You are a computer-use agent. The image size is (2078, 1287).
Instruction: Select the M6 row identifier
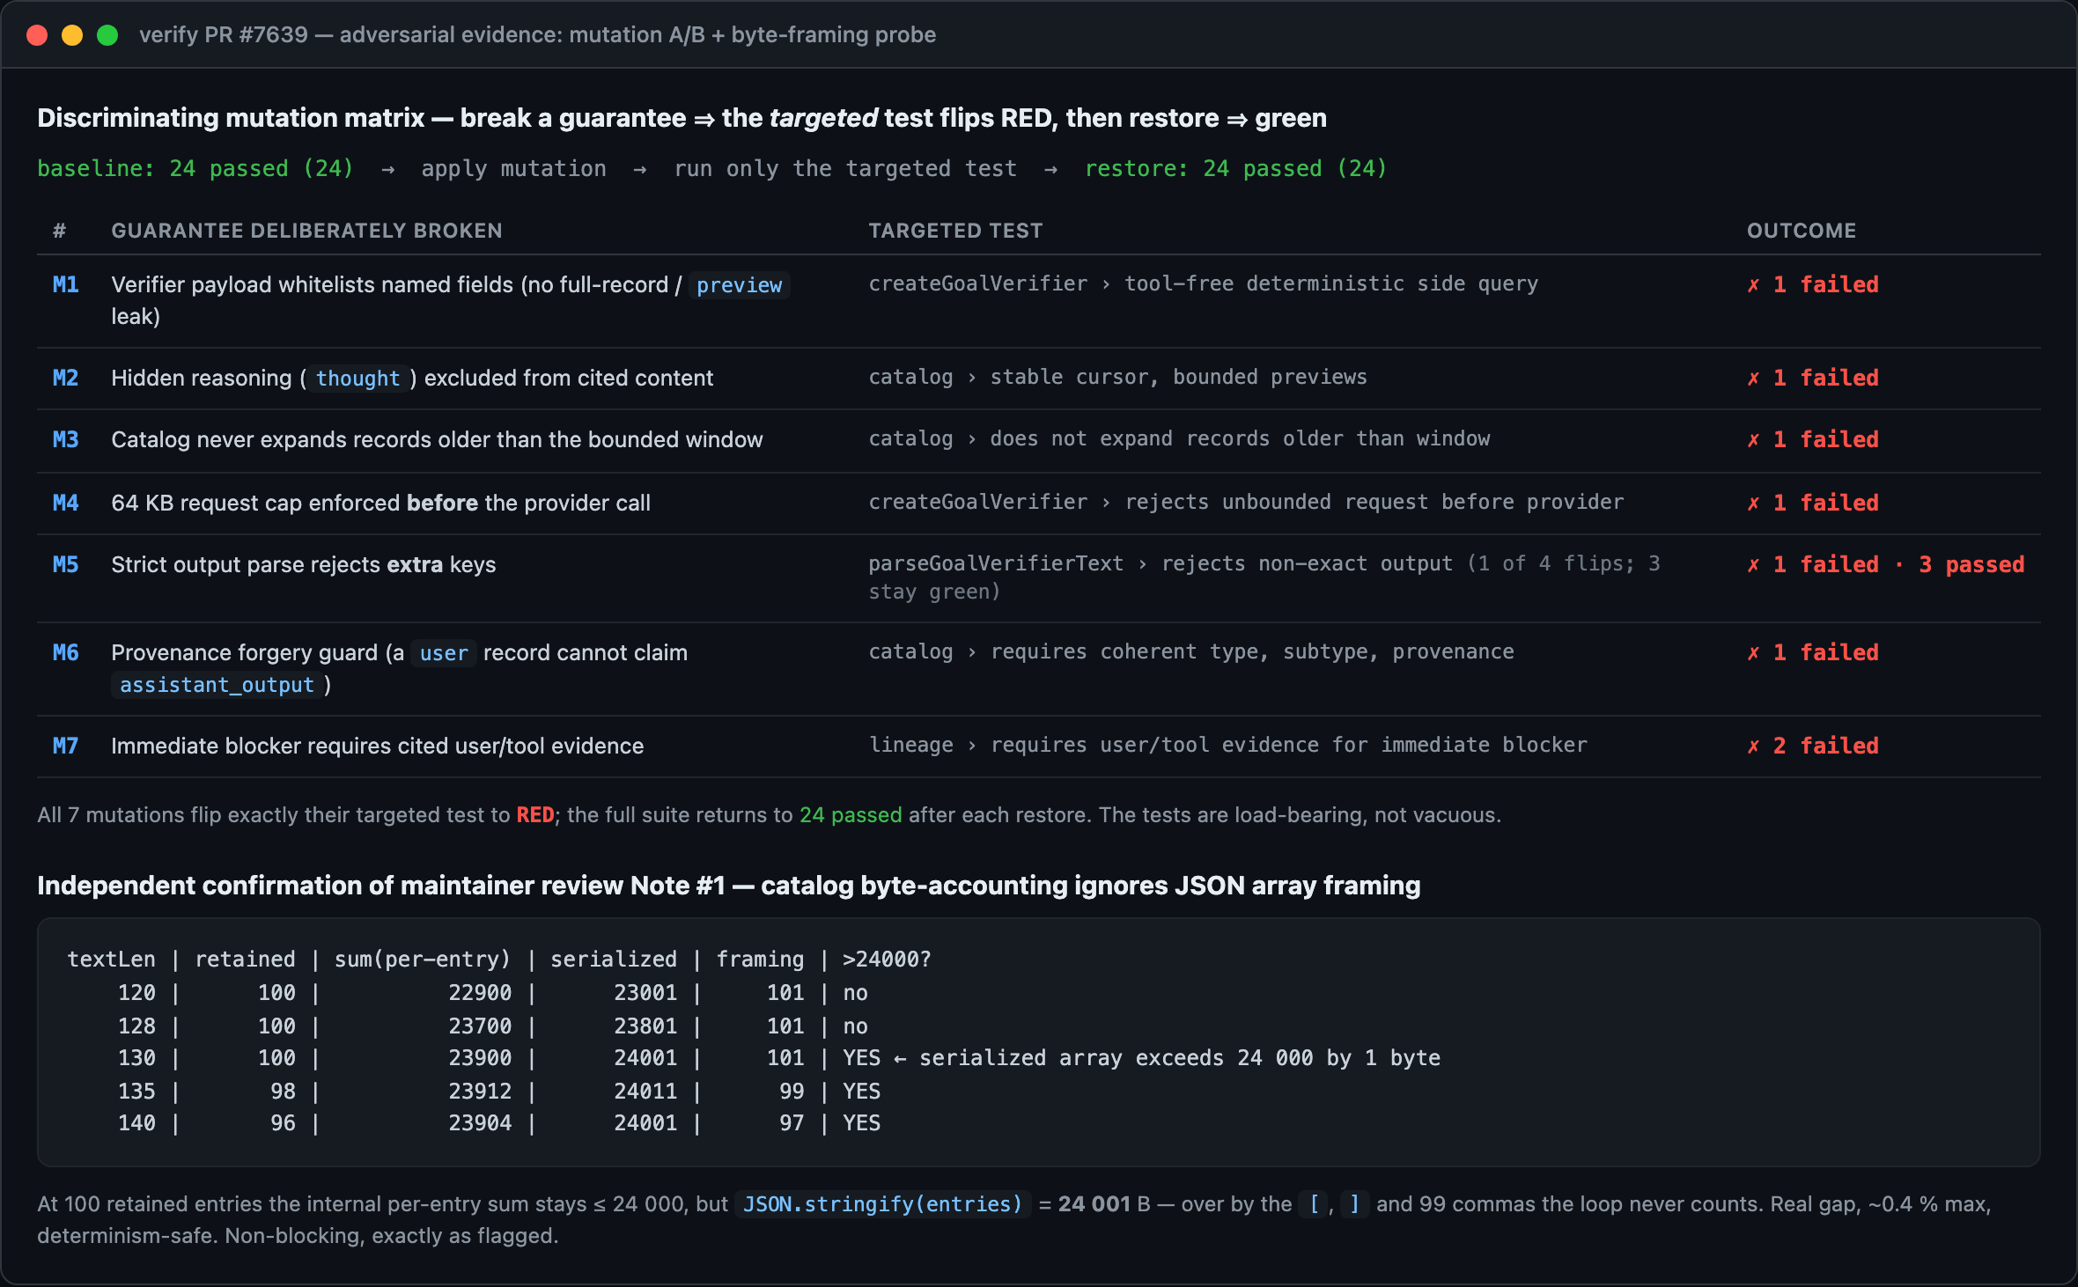click(x=66, y=652)
